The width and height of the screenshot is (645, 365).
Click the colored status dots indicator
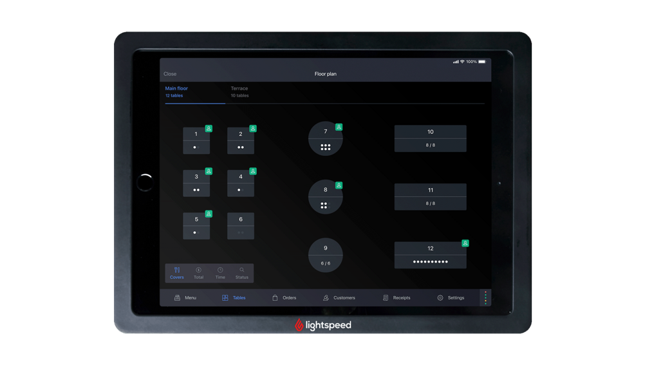click(x=485, y=297)
